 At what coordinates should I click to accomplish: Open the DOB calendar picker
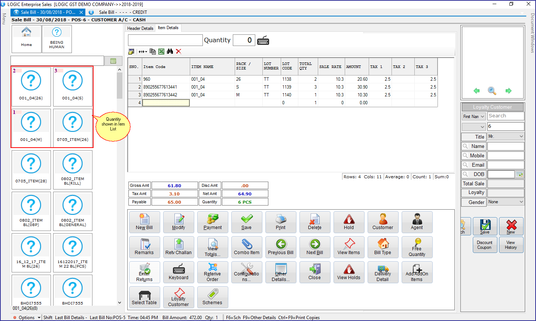519,174
